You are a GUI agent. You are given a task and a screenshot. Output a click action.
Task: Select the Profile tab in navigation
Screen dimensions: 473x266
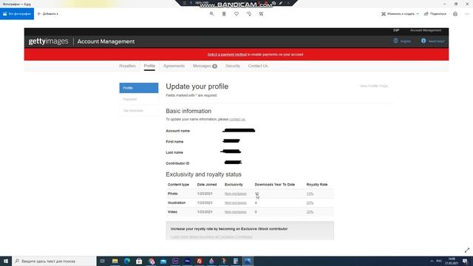pos(149,66)
